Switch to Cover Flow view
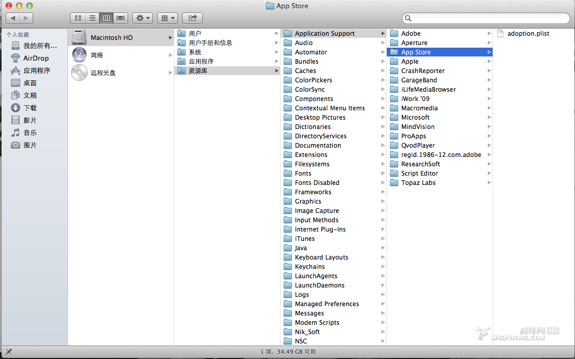The height and width of the screenshot is (359, 575). click(x=121, y=18)
